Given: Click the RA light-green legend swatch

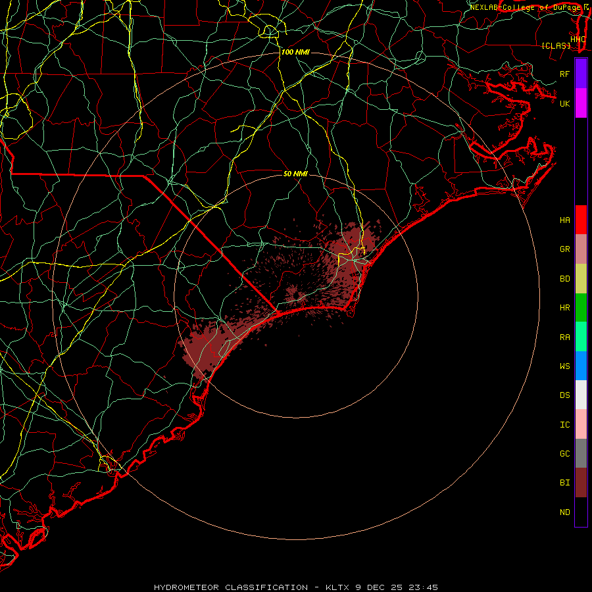Looking at the screenshot, I should [x=581, y=337].
